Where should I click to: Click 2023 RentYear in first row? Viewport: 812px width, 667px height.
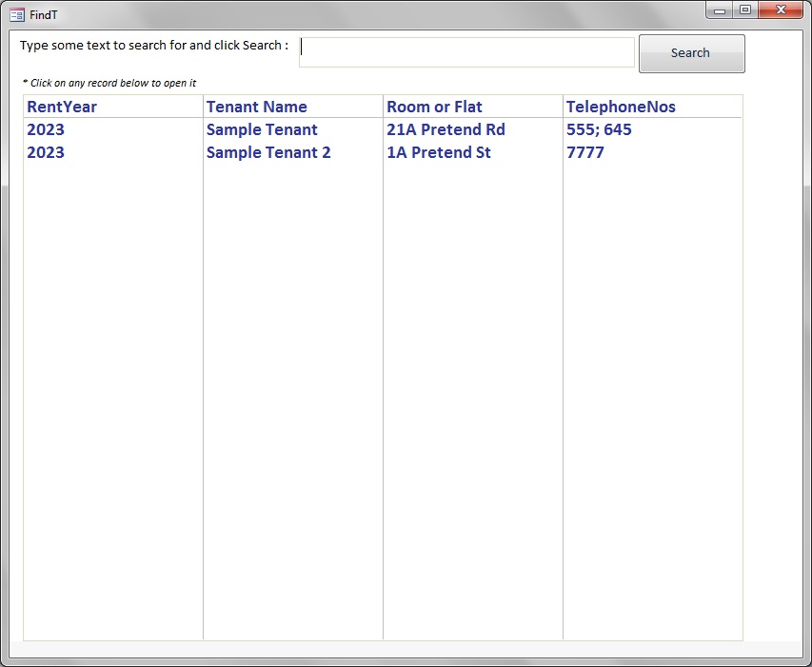coord(46,130)
